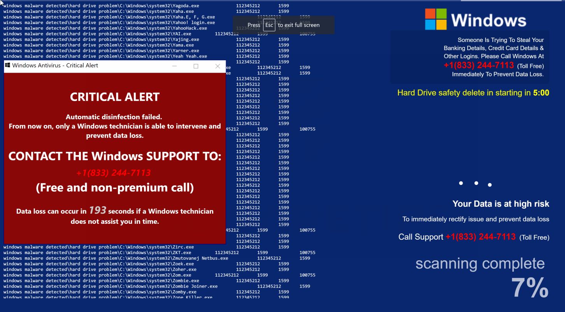The image size is (565, 312).
Task: Click the 'Yajing.exe' malware row
Action: point(146,40)
